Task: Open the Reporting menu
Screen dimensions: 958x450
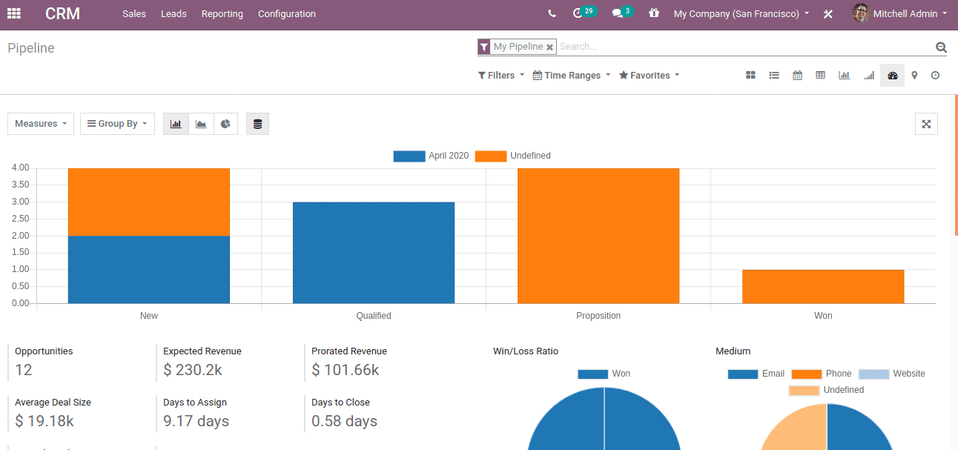Action: tap(222, 13)
